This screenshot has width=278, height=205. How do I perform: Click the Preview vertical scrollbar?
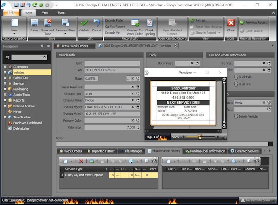pyautogui.click(x=224, y=102)
